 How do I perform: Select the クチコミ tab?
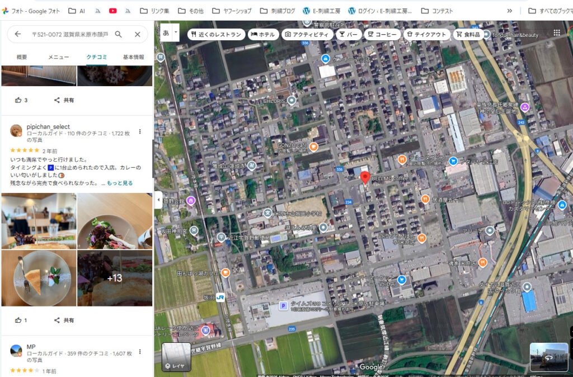pyautogui.click(x=96, y=57)
